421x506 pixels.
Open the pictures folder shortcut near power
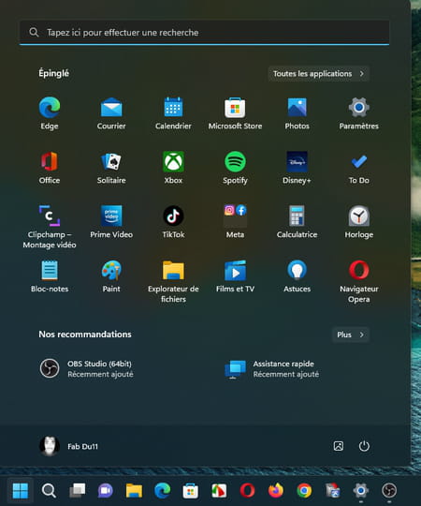click(x=339, y=446)
